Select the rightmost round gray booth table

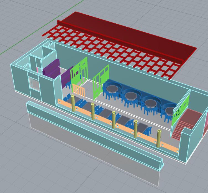[170, 111]
